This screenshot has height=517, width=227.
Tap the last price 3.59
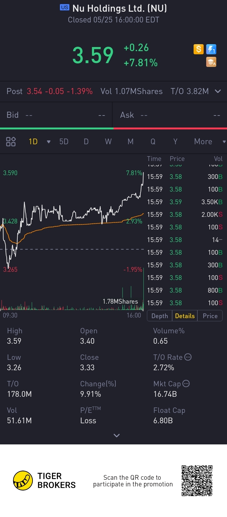tap(93, 55)
